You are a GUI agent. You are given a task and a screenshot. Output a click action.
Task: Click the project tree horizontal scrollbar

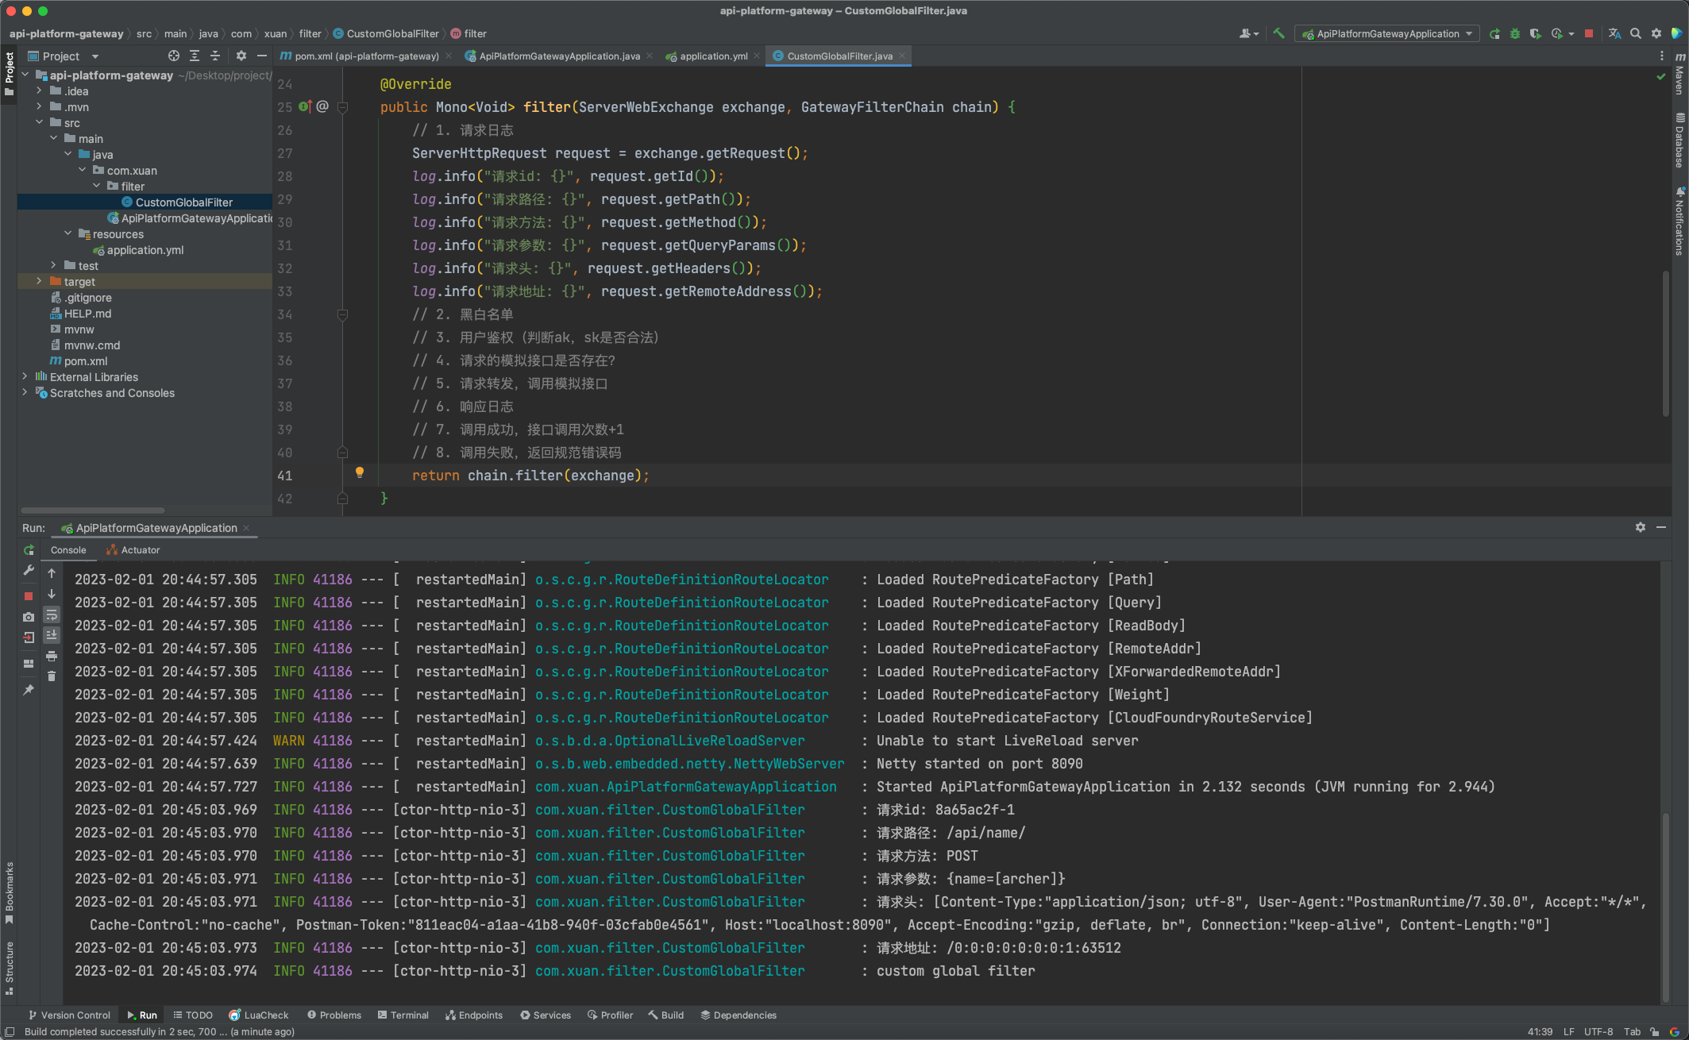tap(92, 510)
